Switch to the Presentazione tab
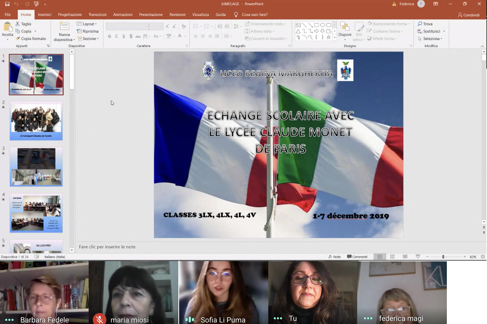 (151, 15)
